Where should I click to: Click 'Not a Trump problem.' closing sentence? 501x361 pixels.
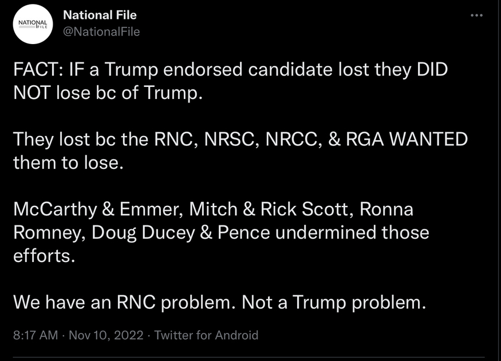coord(334,302)
